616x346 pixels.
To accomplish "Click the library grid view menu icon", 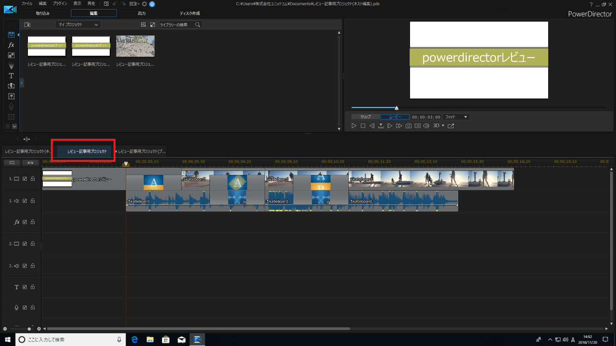I will tap(143, 25).
